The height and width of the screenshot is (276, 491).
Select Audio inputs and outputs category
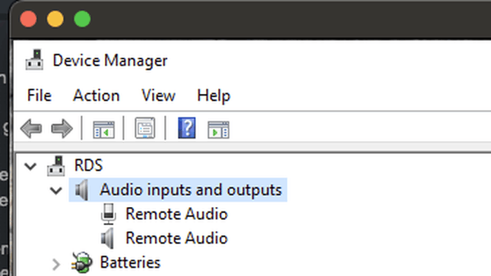point(191,190)
